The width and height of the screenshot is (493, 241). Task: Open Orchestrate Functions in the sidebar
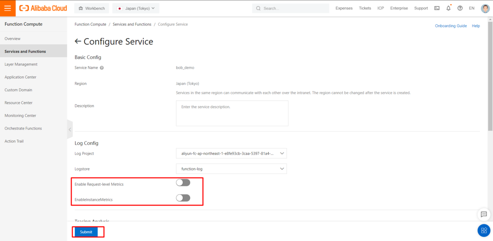33,128
